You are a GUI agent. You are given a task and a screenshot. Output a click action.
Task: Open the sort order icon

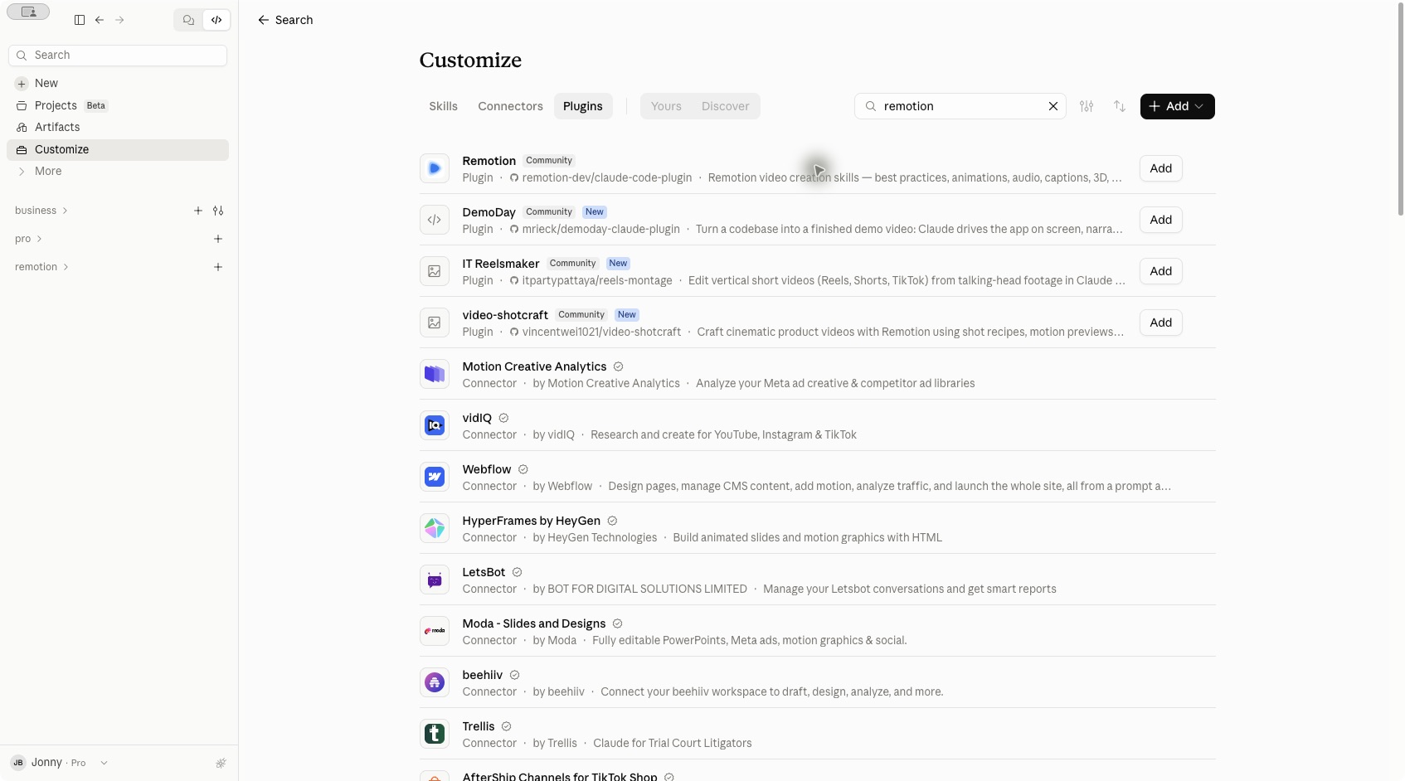click(1120, 106)
